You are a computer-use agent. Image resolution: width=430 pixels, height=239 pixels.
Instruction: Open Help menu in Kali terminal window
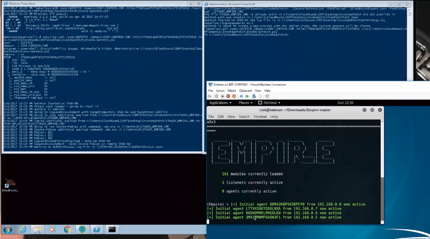coord(274,117)
